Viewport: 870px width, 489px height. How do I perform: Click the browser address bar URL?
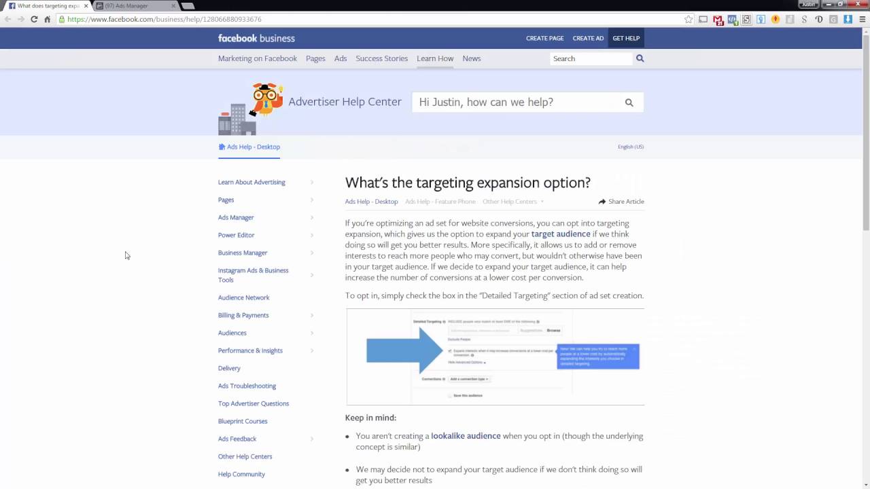tap(164, 20)
